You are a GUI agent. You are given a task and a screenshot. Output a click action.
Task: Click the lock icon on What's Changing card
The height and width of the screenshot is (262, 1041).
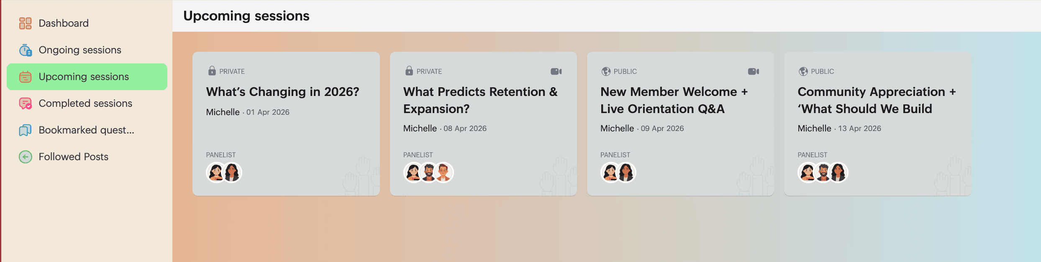212,71
